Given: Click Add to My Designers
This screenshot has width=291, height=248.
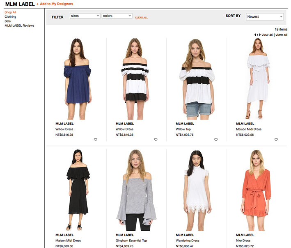Looking at the screenshot, I should [56, 4].
